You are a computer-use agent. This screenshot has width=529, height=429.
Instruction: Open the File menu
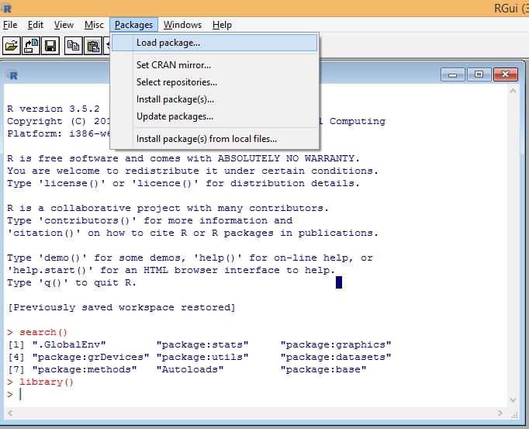[10, 25]
